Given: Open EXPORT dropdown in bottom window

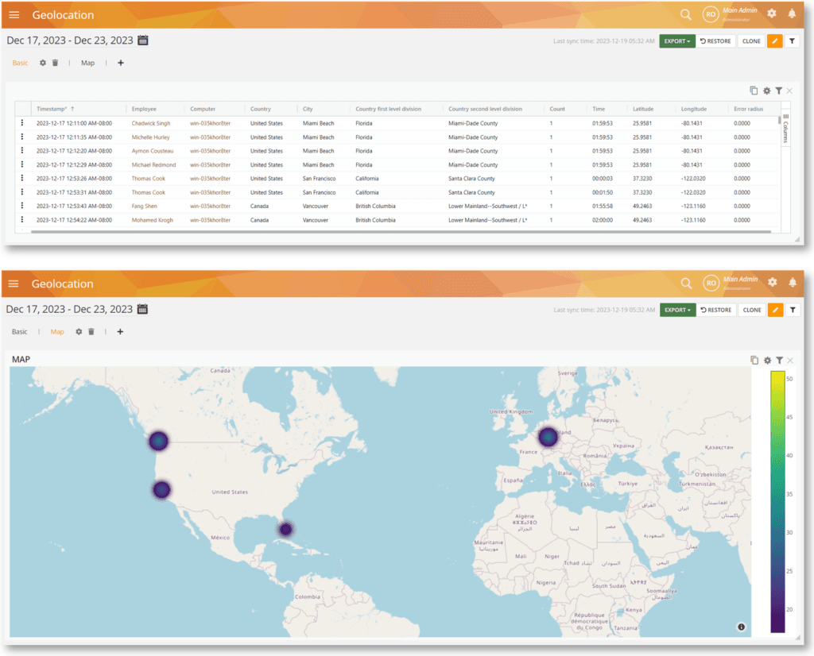Looking at the screenshot, I should pos(677,310).
